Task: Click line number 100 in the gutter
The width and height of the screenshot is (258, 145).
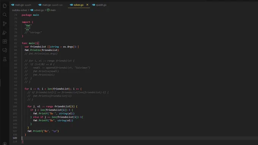Action: 15,107
